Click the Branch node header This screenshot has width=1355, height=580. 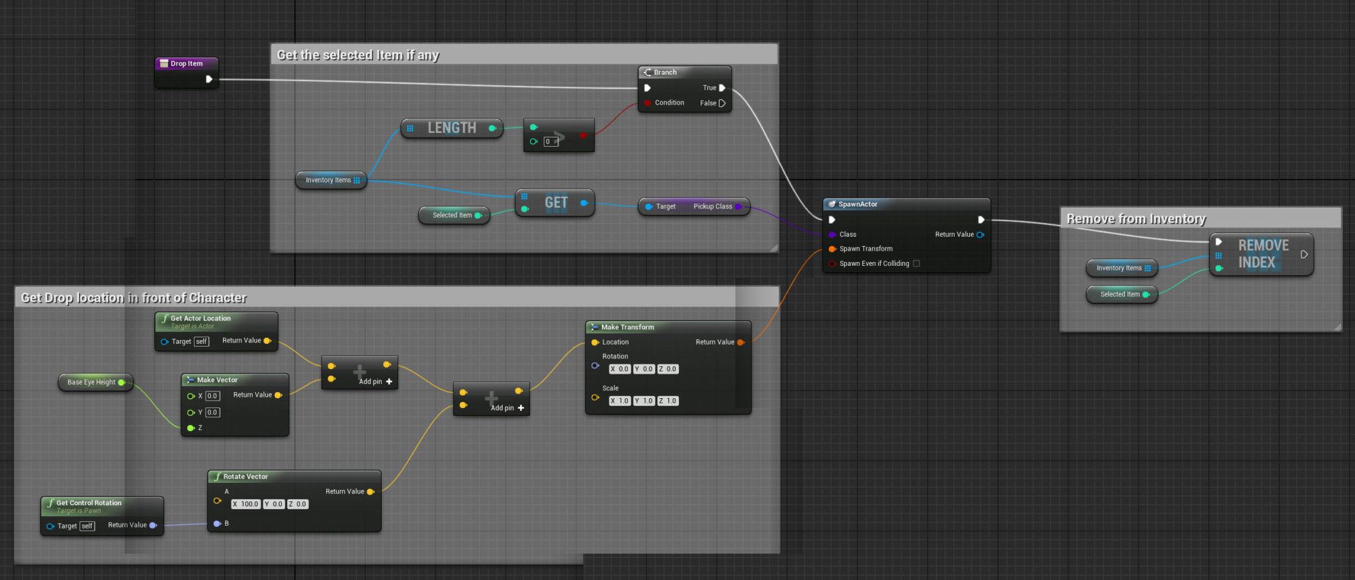684,72
